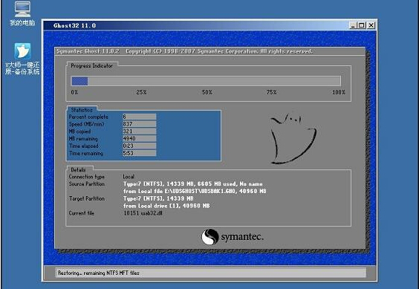This screenshot has height=289, width=419.
Task: Select the Speed (MB/min) value field
Action: (x=139, y=124)
